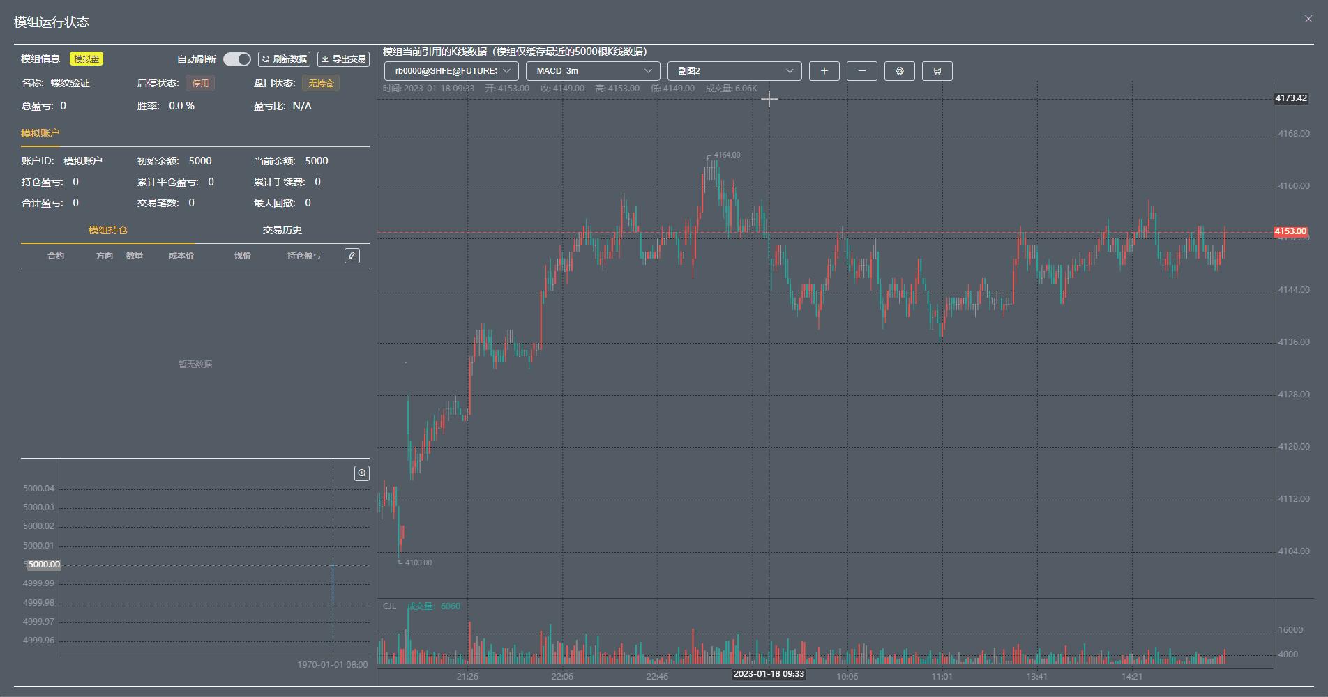Click the 导出交易 export button
1328x697 pixels.
pyautogui.click(x=343, y=59)
